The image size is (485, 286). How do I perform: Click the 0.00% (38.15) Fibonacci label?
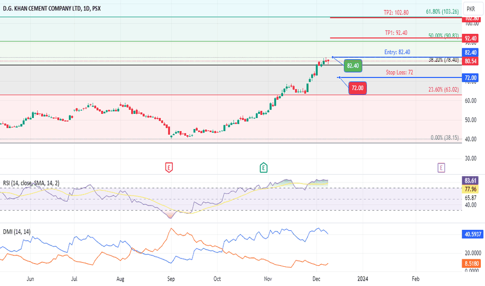445,138
